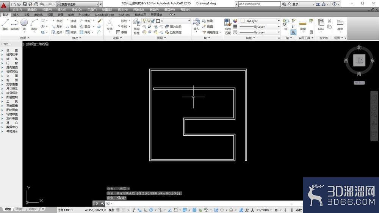Toggle the 模型 model space status button
Image resolution: width=379 pixels, height=213 pixels.
(x=112, y=210)
